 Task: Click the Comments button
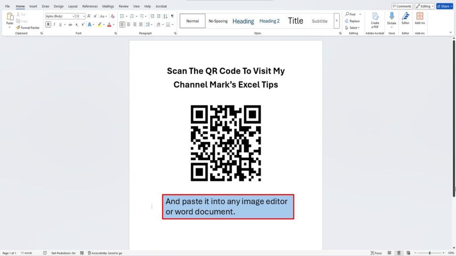point(402,6)
